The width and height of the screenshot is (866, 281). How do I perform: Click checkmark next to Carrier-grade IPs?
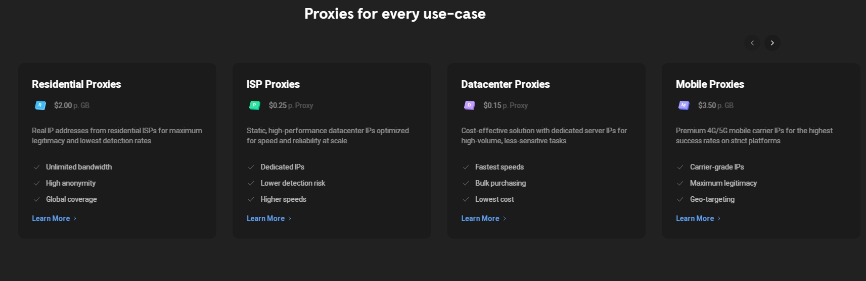point(680,167)
